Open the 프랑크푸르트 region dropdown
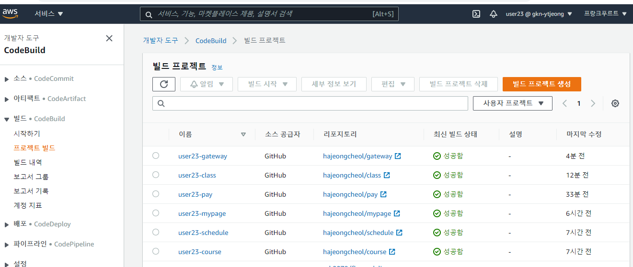Viewport: 633px width, 267px height. [605, 14]
